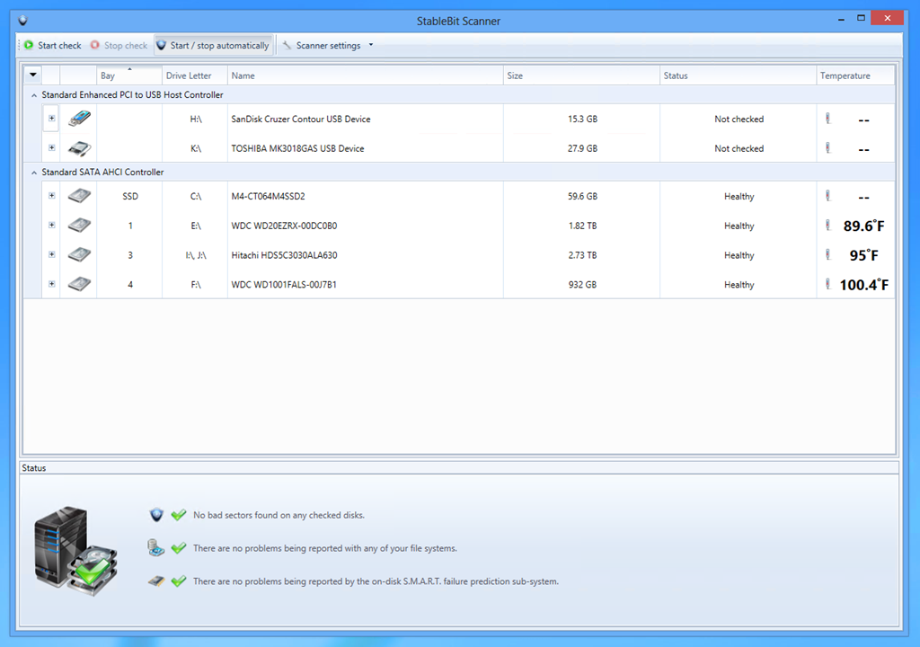Click the 1.82 TB size value
920x647 pixels.
(x=582, y=226)
